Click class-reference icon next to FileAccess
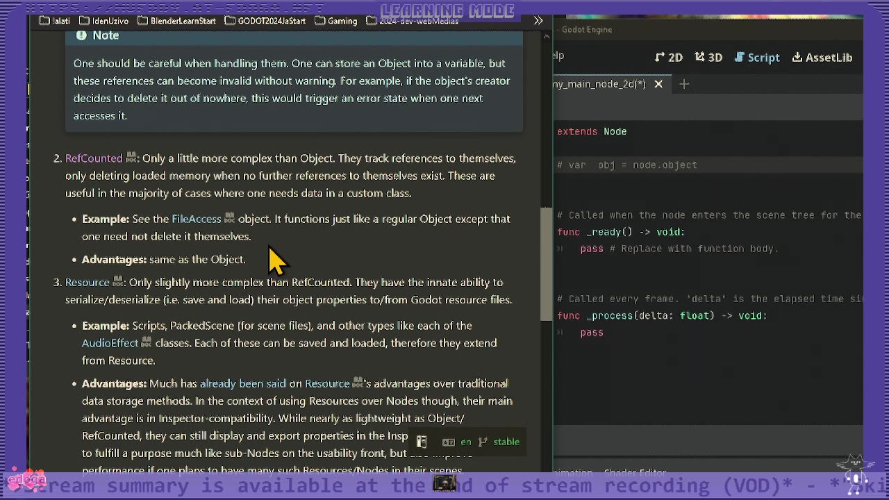 229,219
